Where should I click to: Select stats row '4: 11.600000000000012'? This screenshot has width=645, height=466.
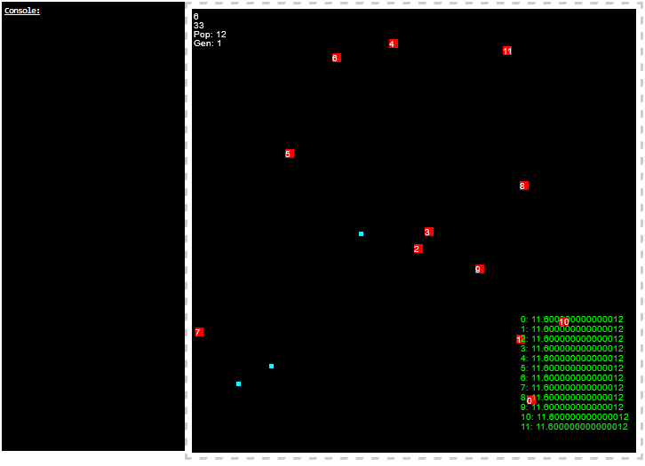(x=572, y=359)
